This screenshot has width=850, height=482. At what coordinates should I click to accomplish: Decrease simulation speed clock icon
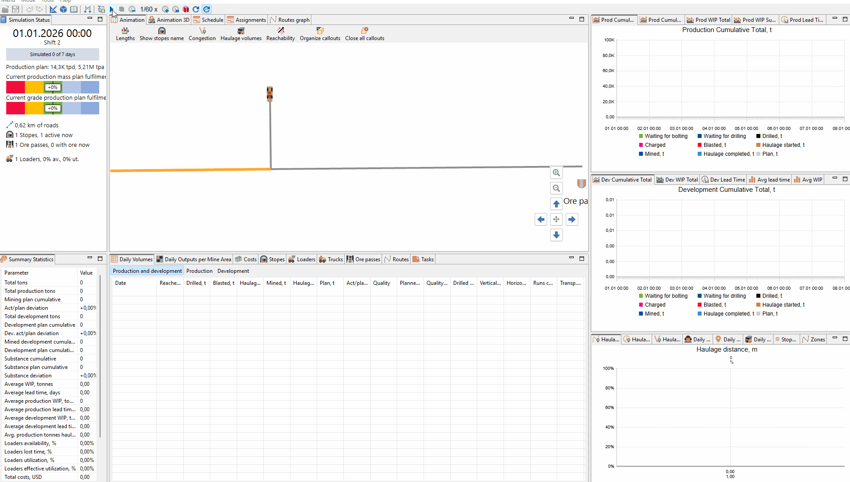click(132, 9)
